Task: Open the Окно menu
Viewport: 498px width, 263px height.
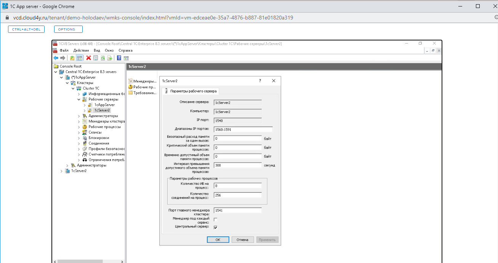Action: pos(109,50)
